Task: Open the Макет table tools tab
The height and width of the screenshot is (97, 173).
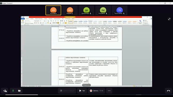Action: click(x=73, y=19)
